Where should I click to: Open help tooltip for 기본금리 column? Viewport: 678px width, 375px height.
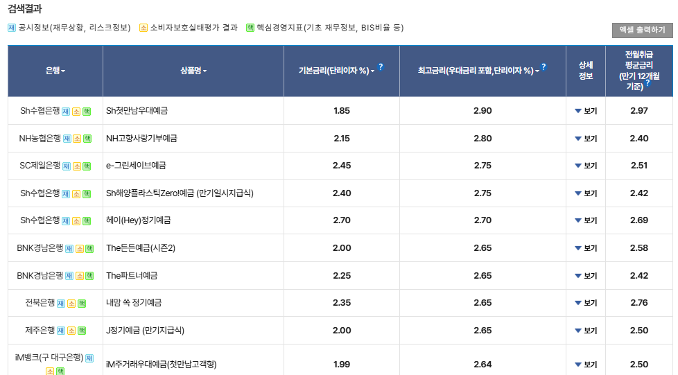pos(381,67)
